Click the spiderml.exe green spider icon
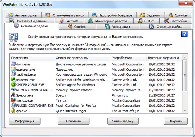The image size is (195, 137). point(13,80)
